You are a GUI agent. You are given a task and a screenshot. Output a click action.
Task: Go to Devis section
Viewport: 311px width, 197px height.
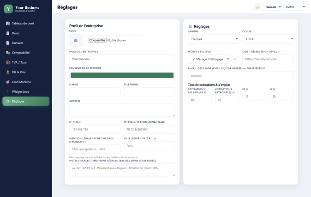click(x=26, y=33)
